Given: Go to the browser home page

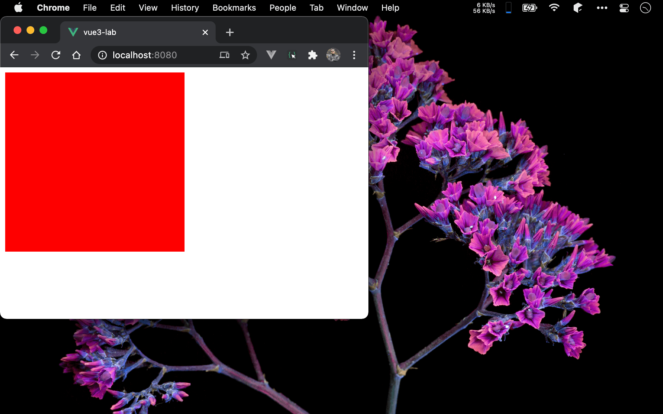Looking at the screenshot, I should pyautogui.click(x=76, y=55).
